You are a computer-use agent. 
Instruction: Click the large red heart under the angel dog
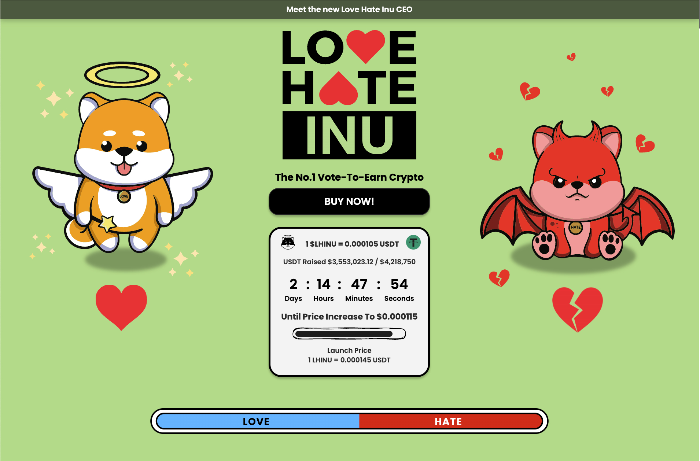click(x=121, y=307)
